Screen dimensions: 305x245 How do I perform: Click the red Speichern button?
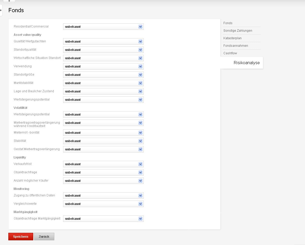coord(21,237)
